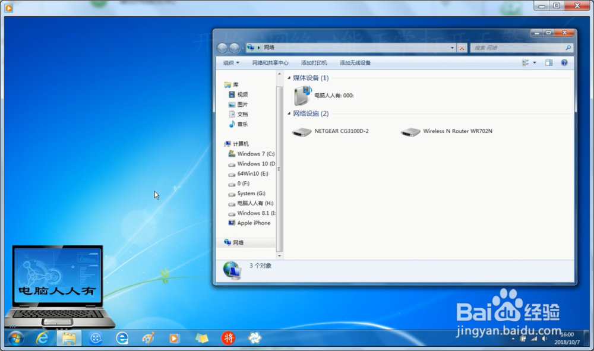Open the 文档 library
594x351 pixels.
pyautogui.click(x=238, y=115)
